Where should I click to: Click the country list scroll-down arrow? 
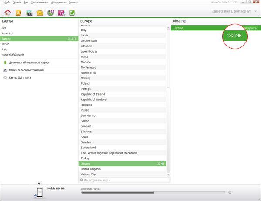168,175
